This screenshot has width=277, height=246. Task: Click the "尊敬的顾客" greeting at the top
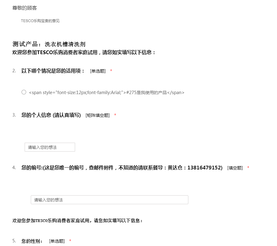25,8
